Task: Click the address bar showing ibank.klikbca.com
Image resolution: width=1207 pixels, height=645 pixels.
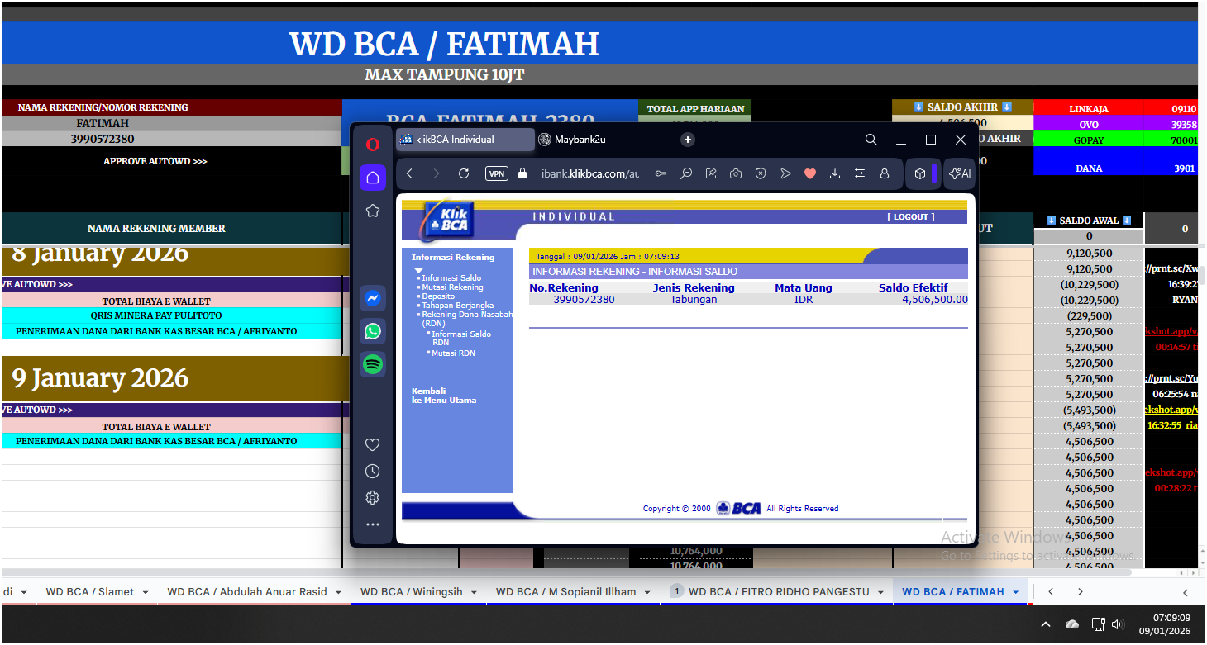Action: [590, 173]
